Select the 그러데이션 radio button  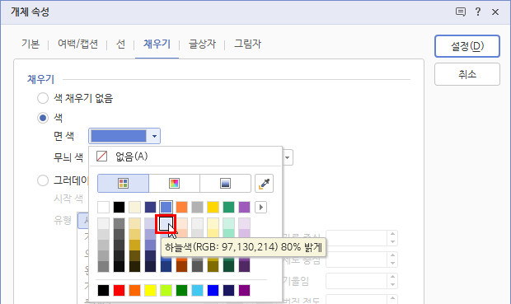coord(43,180)
